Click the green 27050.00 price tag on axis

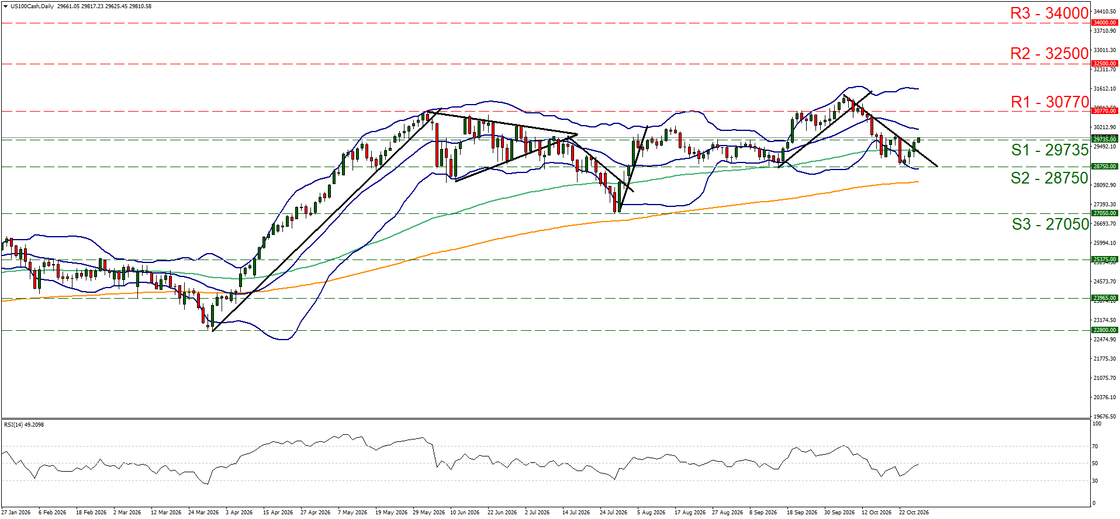[1104, 213]
